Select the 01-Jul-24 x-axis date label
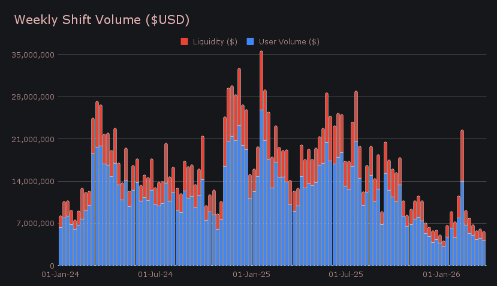Image resolution: width=497 pixels, height=286 pixels. [x=155, y=275]
